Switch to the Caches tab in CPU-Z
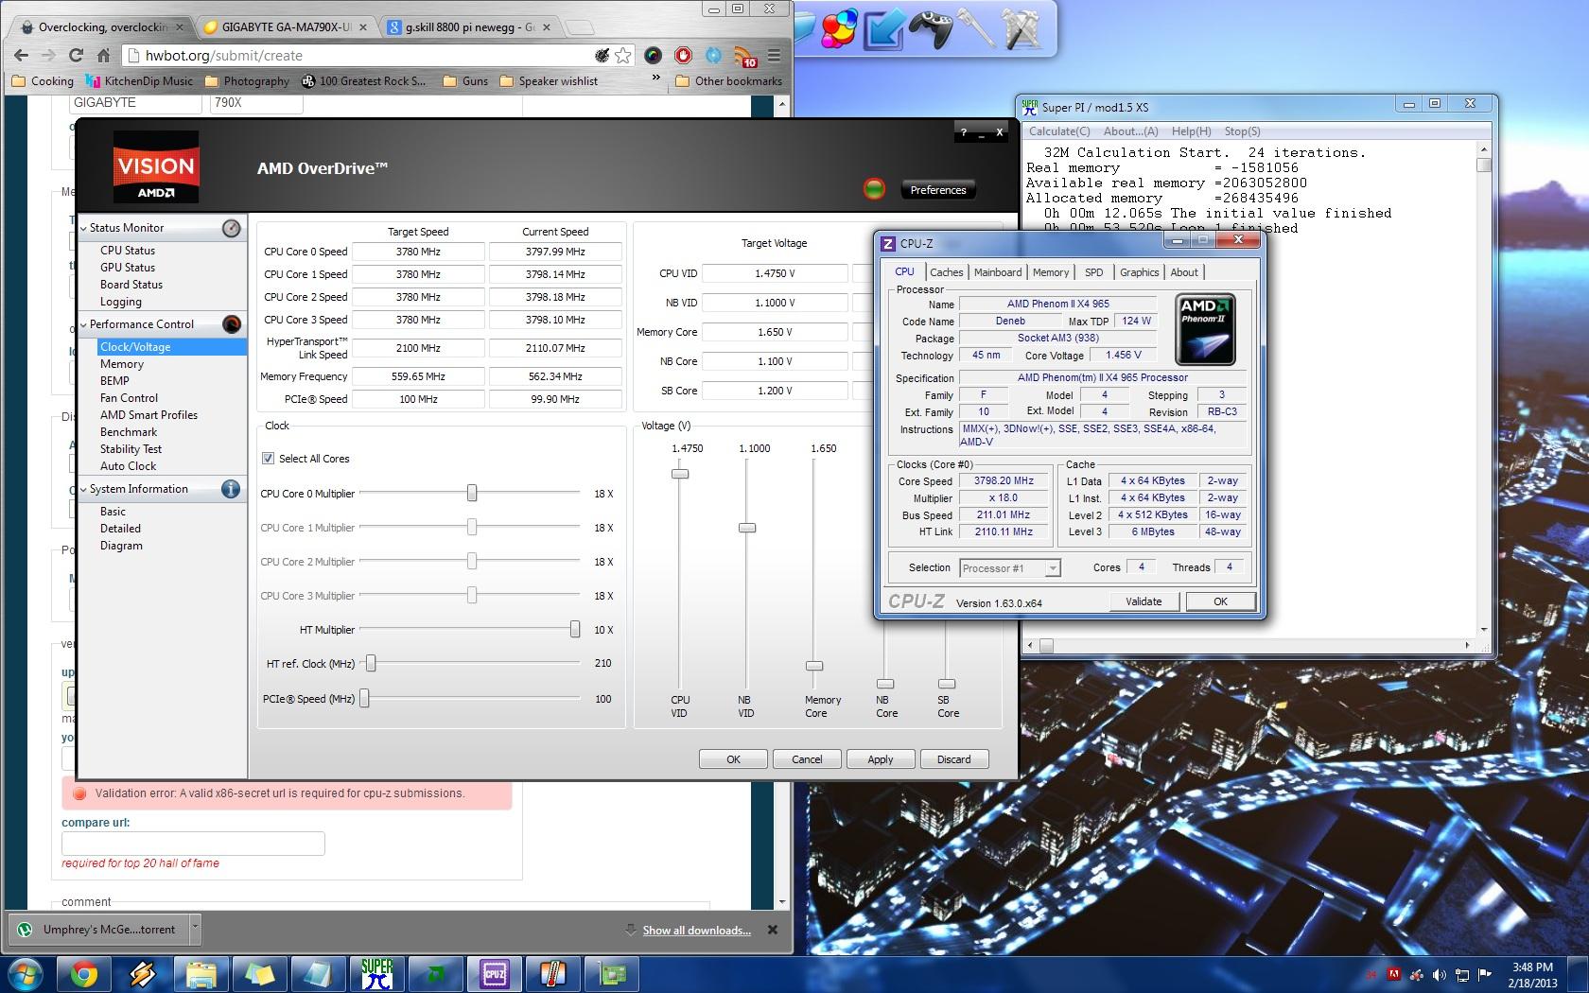The height and width of the screenshot is (993, 1589). pos(946,272)
